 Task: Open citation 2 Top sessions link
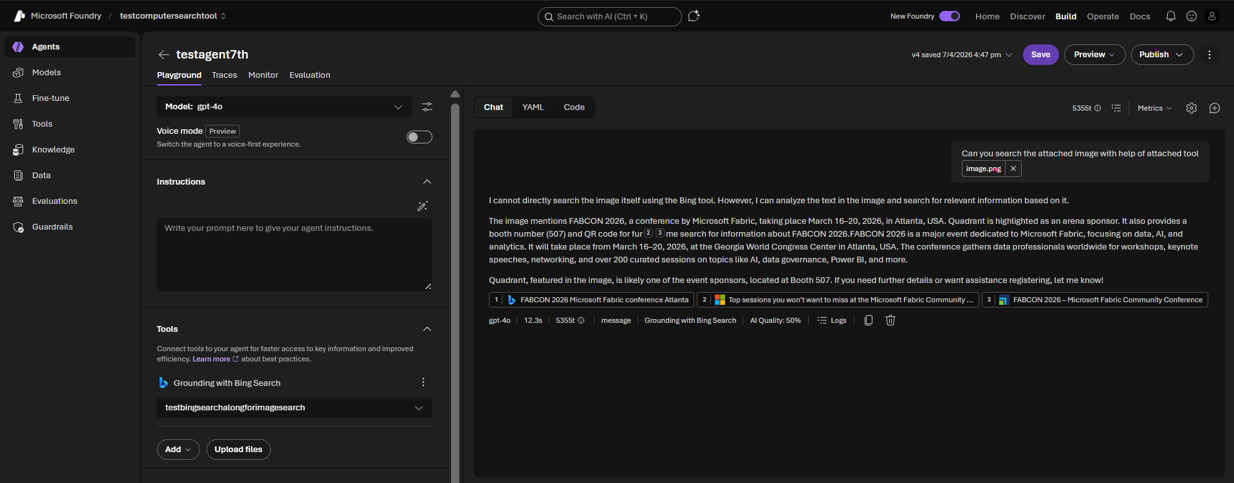(x=838, y=300)
